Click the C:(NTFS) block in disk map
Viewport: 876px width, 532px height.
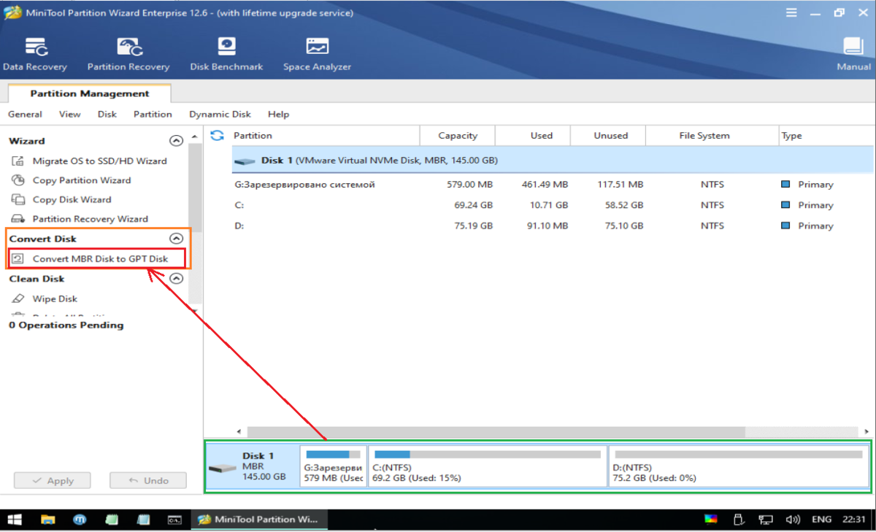pos(487,466)
